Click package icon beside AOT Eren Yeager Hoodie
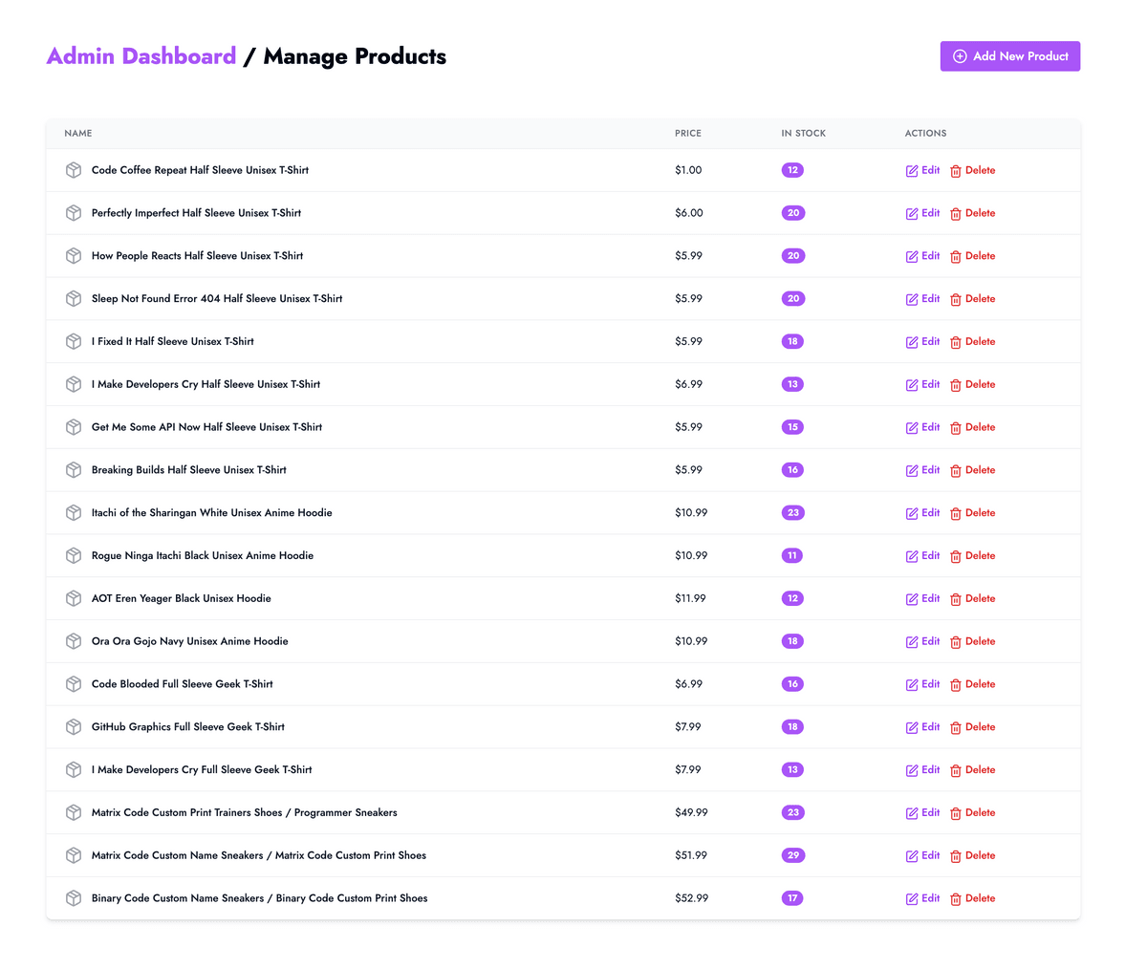The image size is (1147, 969). (x=74, y=598)
